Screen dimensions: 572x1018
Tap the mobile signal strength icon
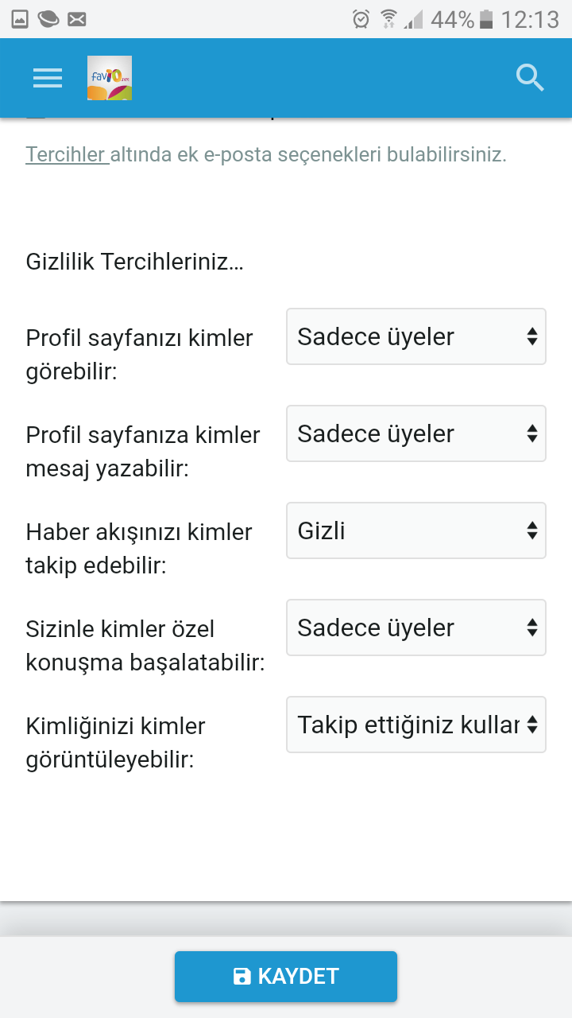[413, 19]
